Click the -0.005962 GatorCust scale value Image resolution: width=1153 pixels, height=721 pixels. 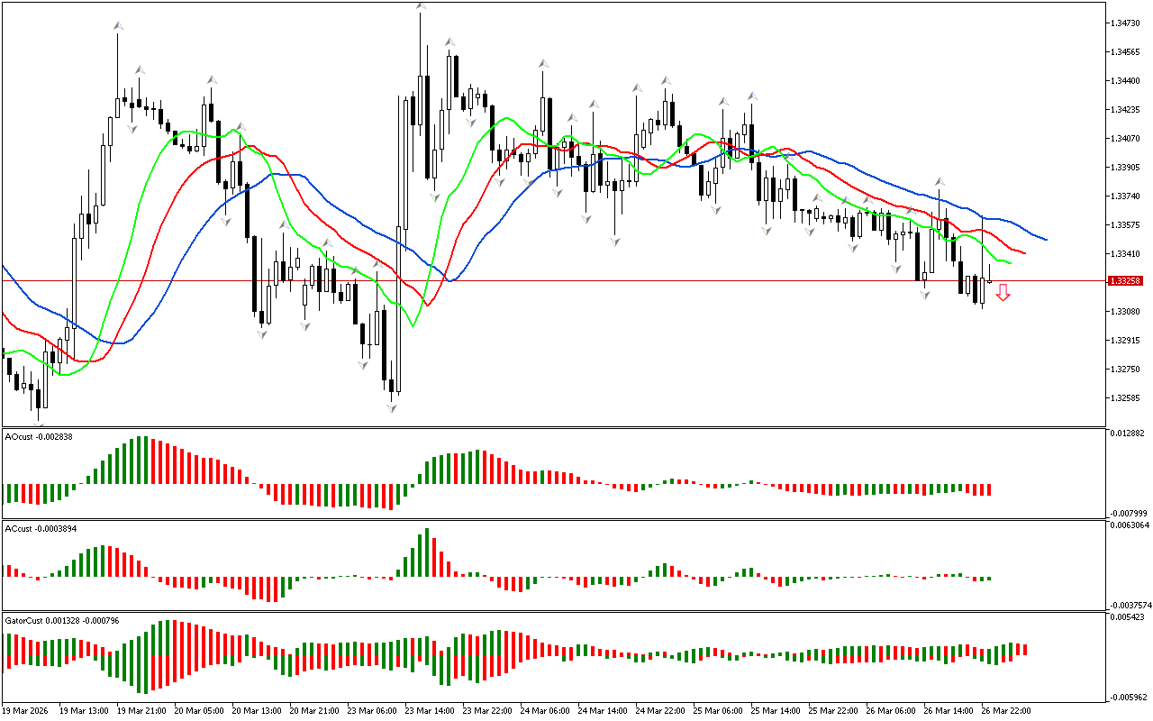[1130, 697]
